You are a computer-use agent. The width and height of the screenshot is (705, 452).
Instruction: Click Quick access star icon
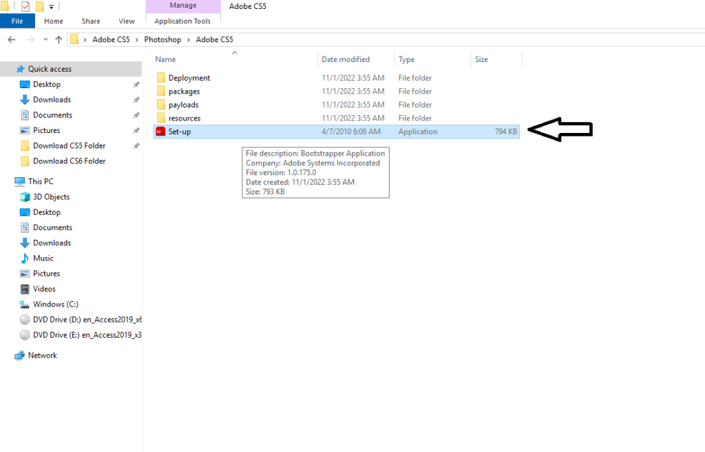coord(20,69)
